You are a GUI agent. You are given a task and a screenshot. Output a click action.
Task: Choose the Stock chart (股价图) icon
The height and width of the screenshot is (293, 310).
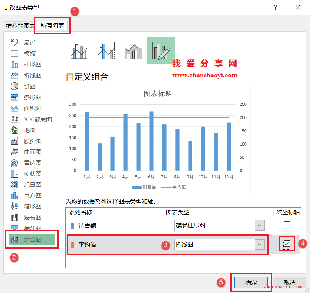14,141
